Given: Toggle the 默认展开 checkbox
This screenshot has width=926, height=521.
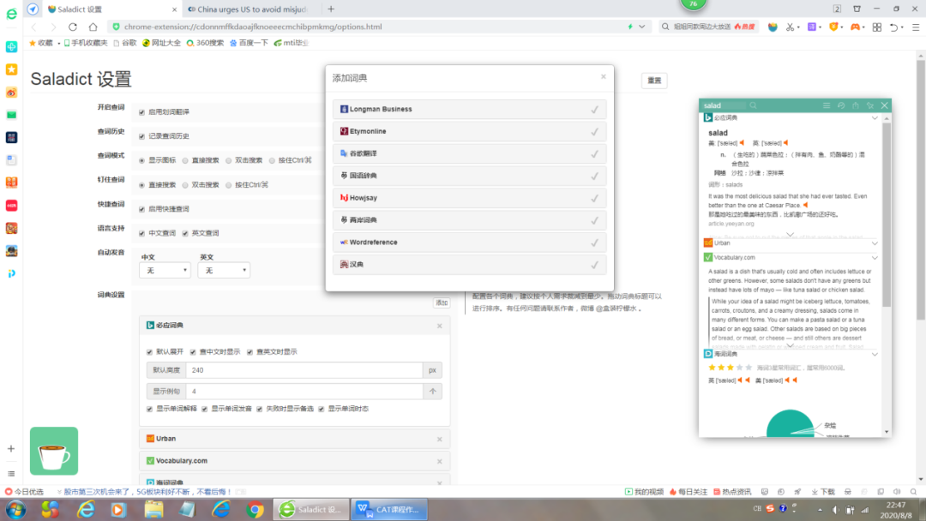Looking at the screenshot, I should pyautogui.click(x=149, y=352).
